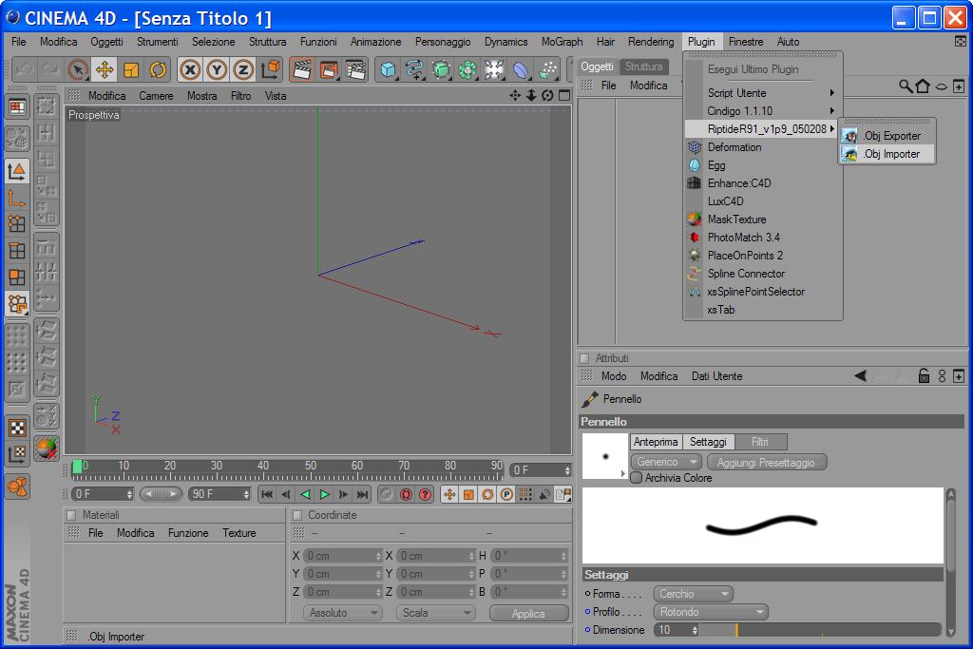Image resolution: width=973 pixels, height=649 pixels.
Task: Open the Generico preset dropdown
Action: point(666,462)
